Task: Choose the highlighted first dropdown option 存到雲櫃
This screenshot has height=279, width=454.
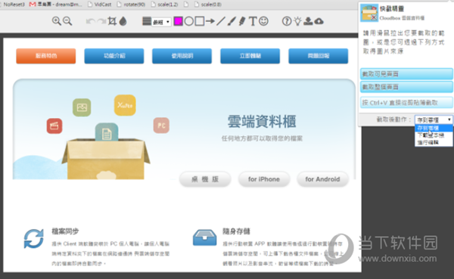Action: tap(434, 128)
